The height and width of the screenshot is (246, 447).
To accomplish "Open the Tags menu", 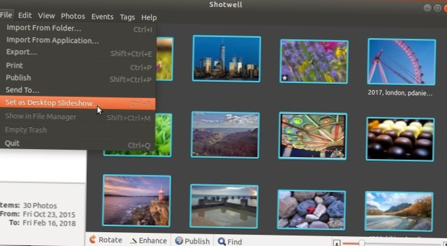I will tap(127, 17).
